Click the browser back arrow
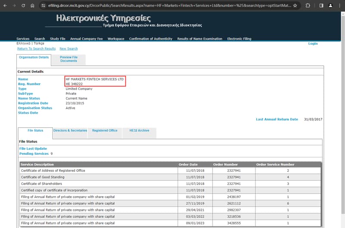Screen dimensions: 345x228 (5, 6)
